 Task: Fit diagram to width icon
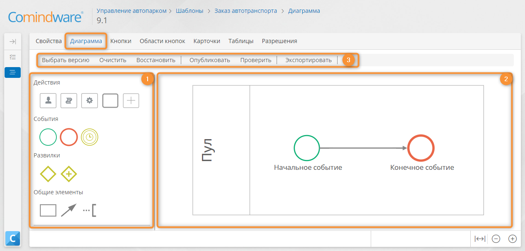[480, 239]
